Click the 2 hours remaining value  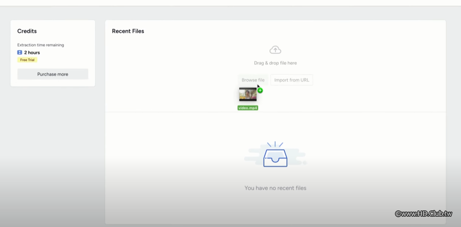tap(32, 53)
